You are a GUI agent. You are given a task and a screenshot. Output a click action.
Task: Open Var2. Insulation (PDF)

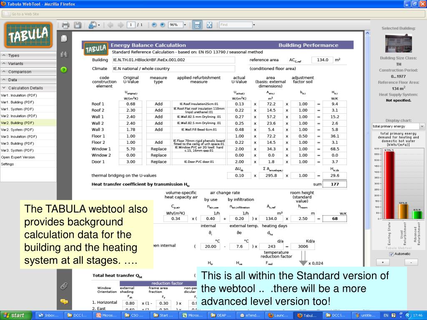(x=19, y=116)
